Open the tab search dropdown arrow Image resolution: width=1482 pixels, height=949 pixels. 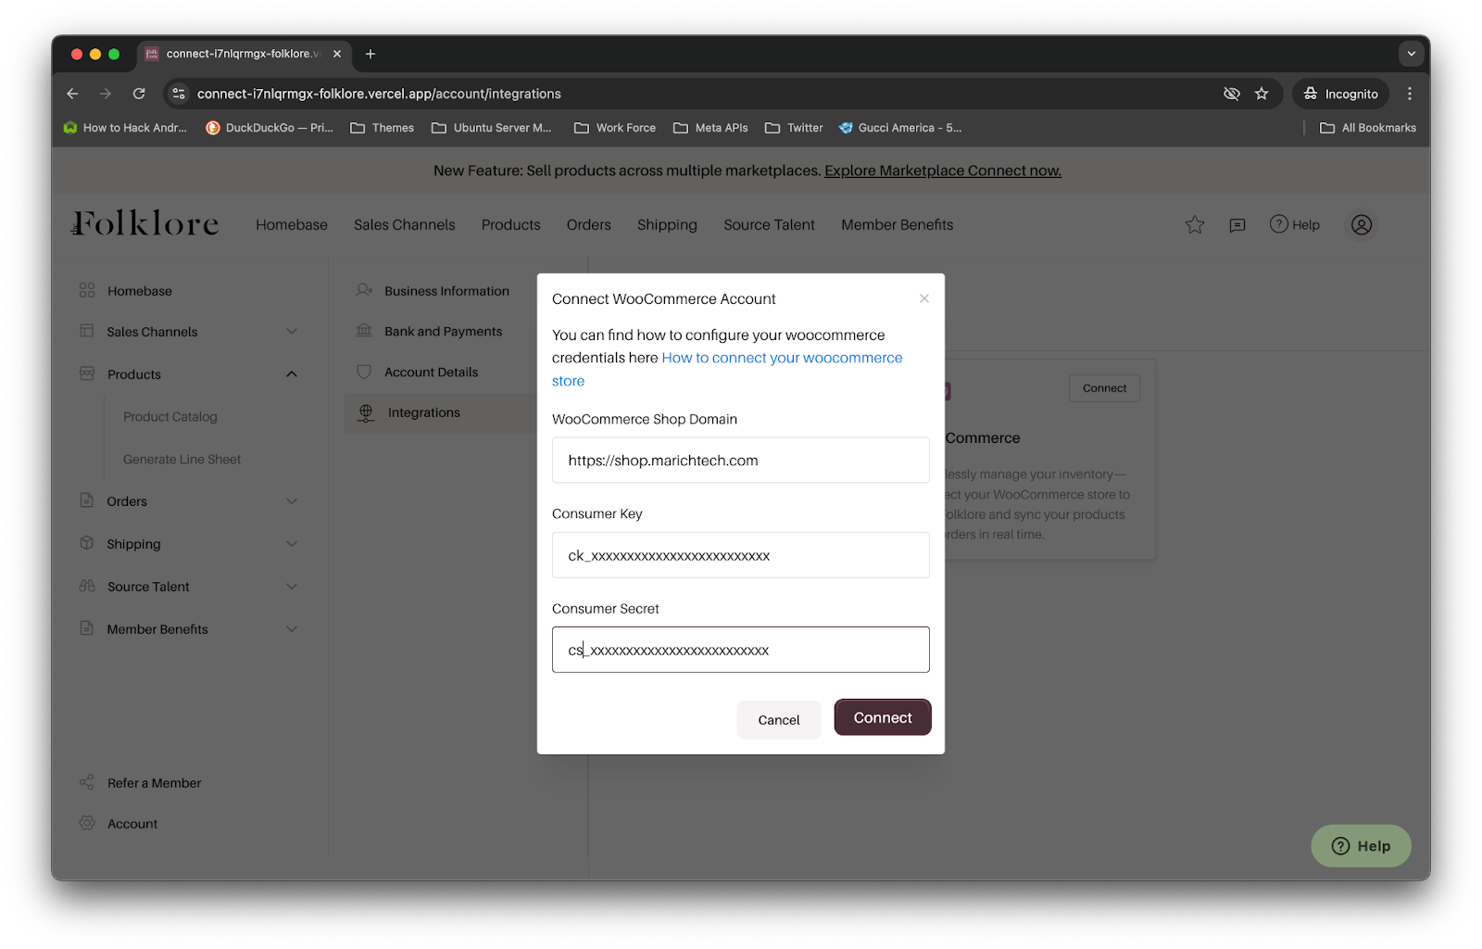click(1411, 54)
